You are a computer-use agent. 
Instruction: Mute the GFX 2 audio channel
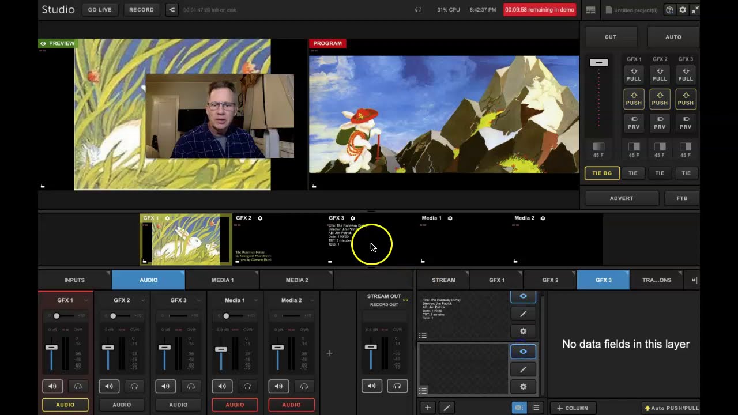point(109,386)
